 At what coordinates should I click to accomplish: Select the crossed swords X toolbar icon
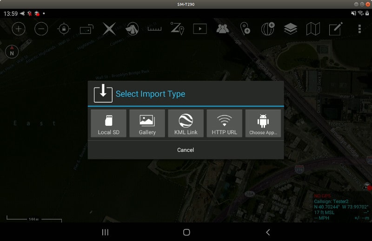click(109, 29)
